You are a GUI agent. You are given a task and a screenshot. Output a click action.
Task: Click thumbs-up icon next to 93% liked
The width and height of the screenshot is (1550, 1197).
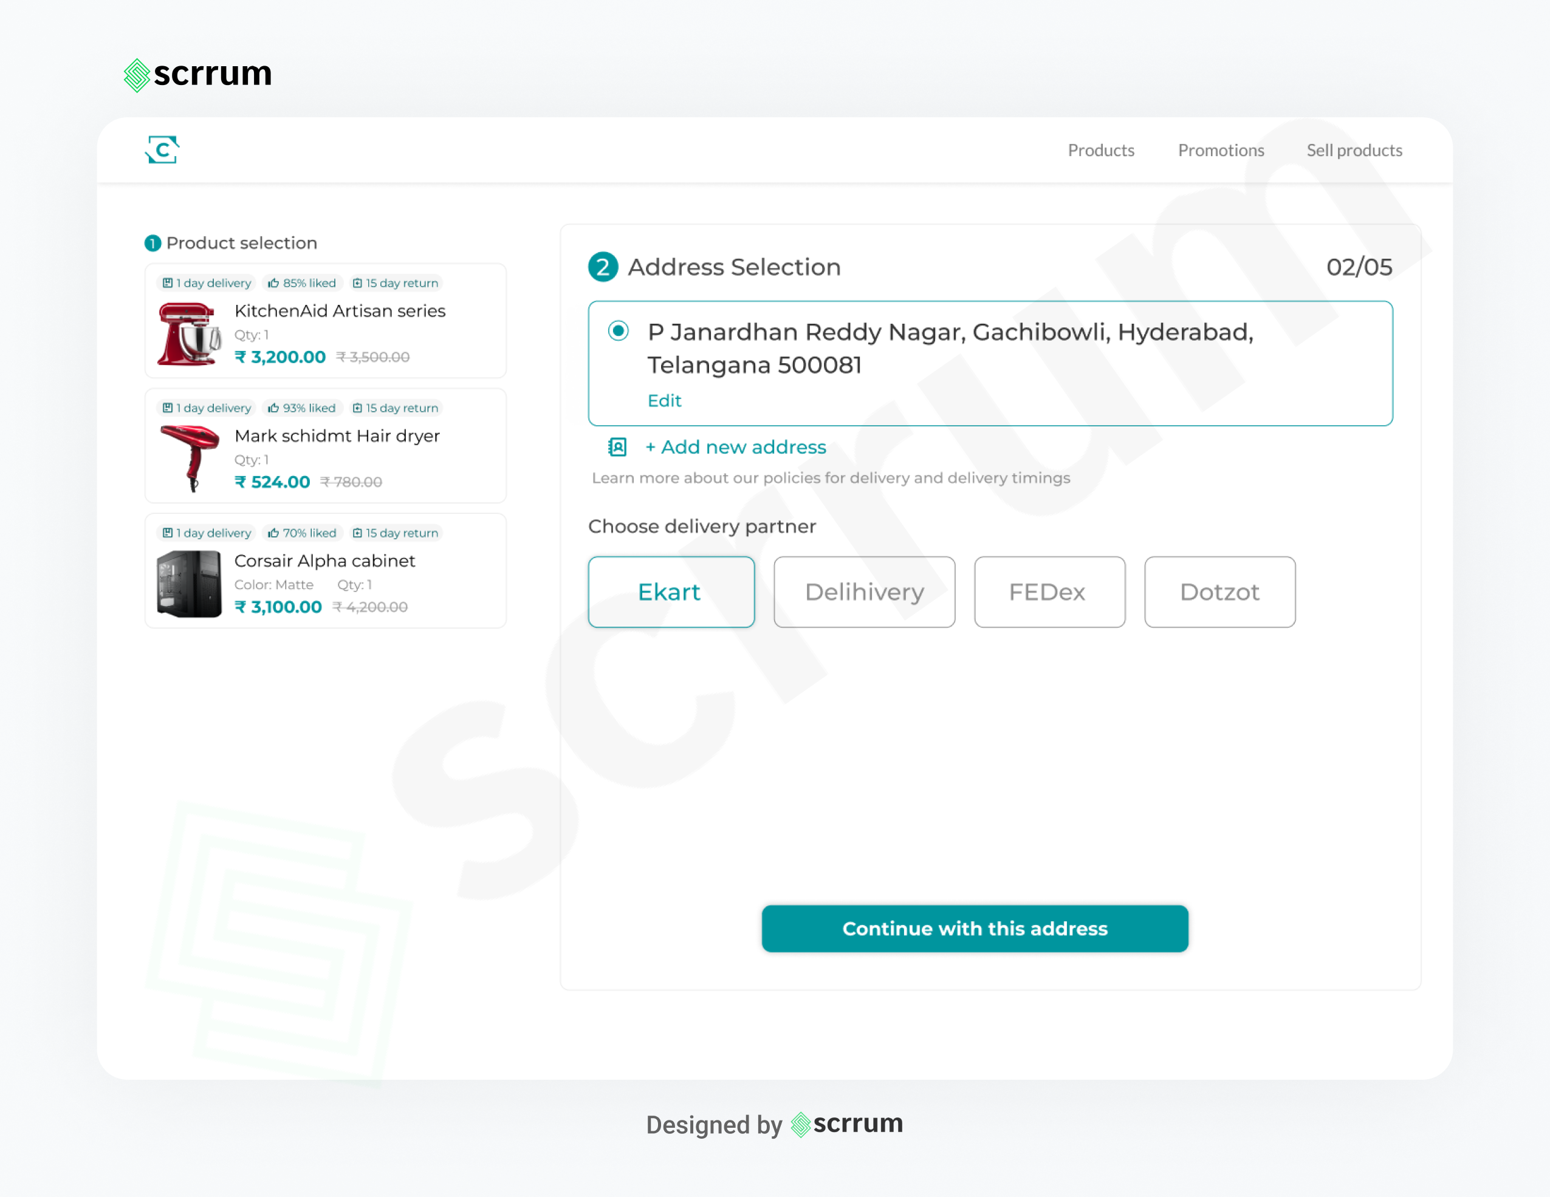[x=273, y=408]
